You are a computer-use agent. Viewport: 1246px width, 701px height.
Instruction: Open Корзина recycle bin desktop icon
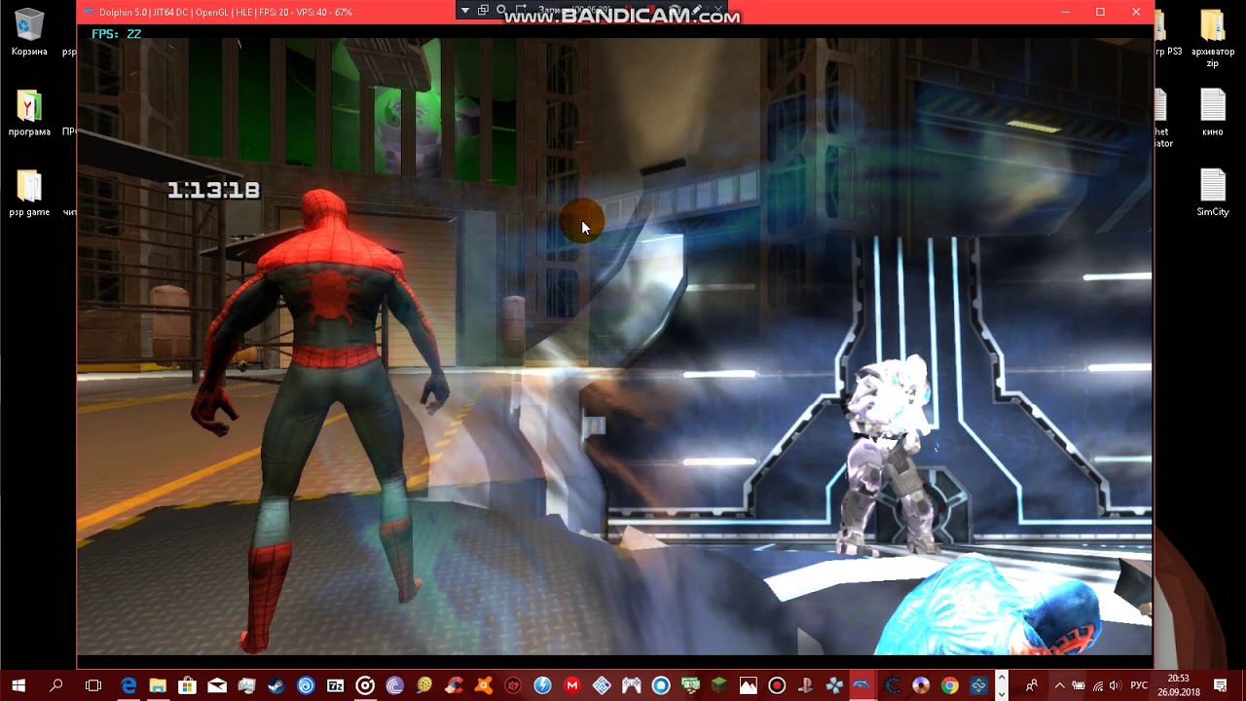pos(29,32)
